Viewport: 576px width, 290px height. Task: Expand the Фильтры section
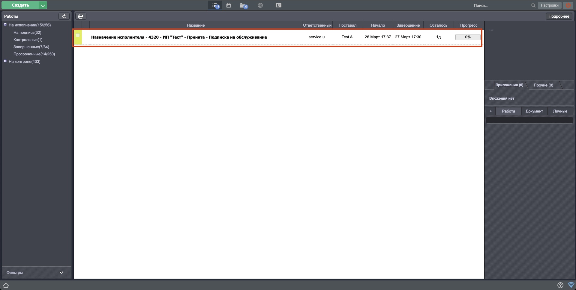point(61,272)
